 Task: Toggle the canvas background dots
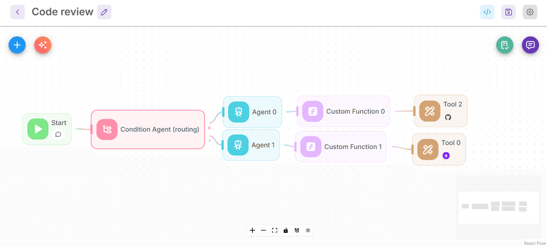pyautogui.click(x=308, y=231)
